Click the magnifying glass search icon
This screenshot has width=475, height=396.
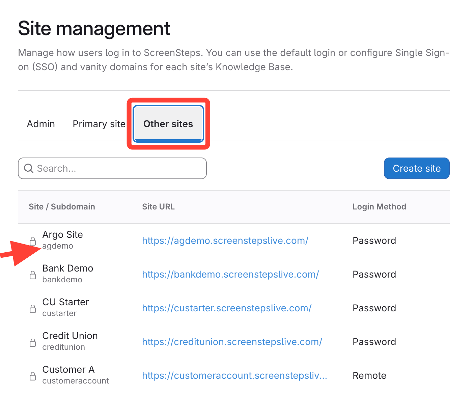tap(29, 168)
